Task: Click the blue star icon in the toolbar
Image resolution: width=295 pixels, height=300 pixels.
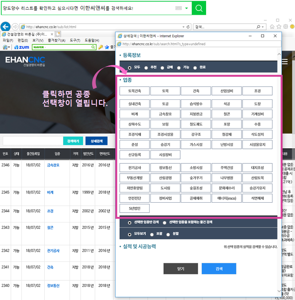Action: pyautogui.click(x=107, y=47)
